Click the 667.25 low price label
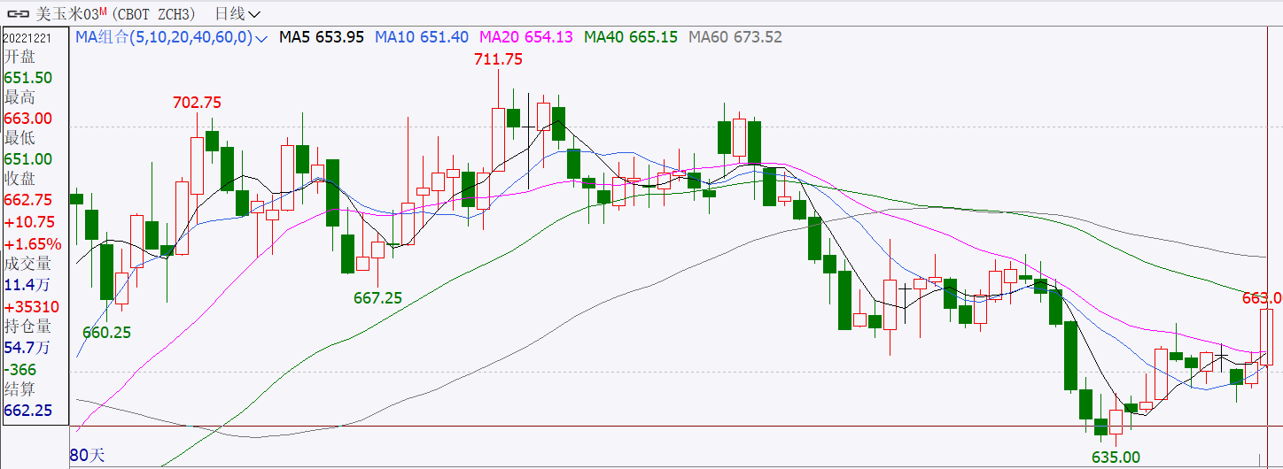This screenshot has height=469, width=1283. 377,298
